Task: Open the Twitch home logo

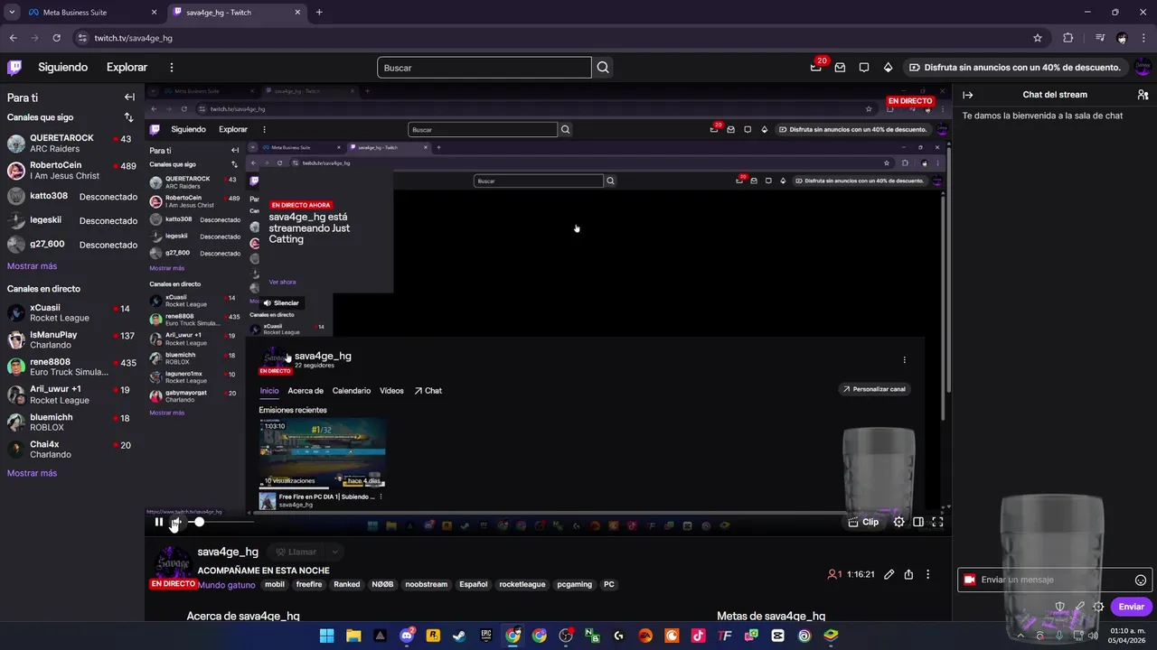Action: click(x=14, y=68)
